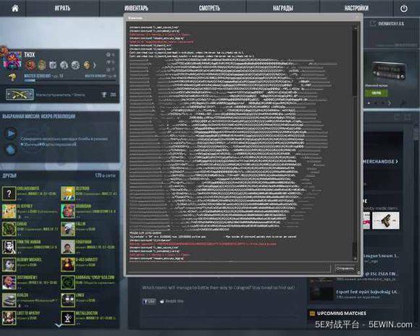This screenshot has width=420, height=336.
Task: Open friend Finn the Human's avatar
Action: coord(9,247)
